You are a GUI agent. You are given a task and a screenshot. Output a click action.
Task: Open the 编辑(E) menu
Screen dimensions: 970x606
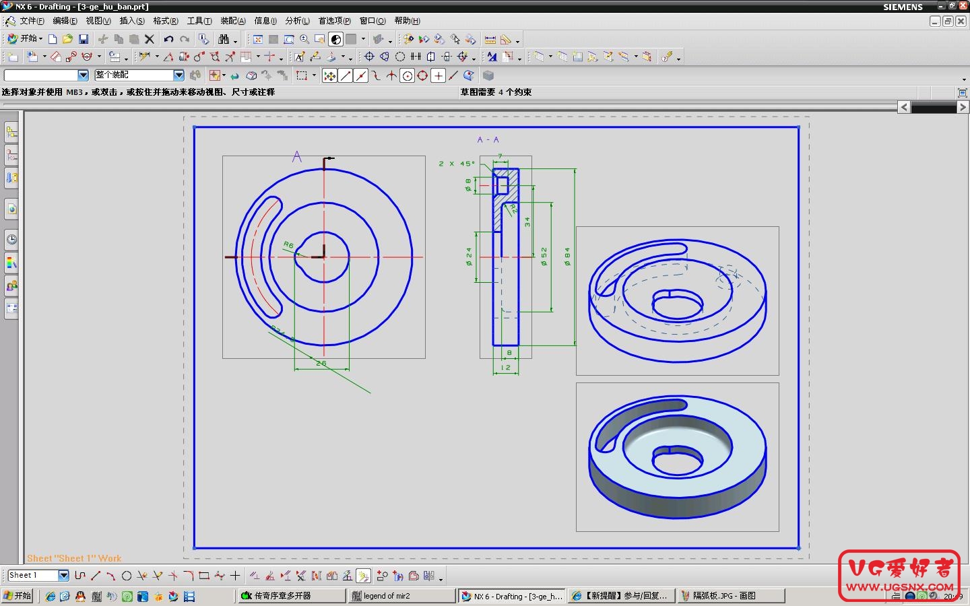point(65,21)
